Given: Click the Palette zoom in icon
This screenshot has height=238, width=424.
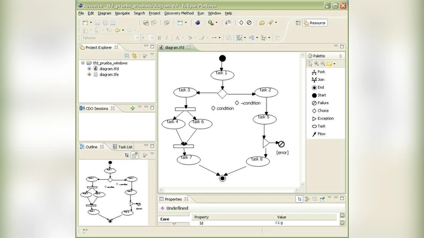Looking at the screenshot, I should [317, 63].
